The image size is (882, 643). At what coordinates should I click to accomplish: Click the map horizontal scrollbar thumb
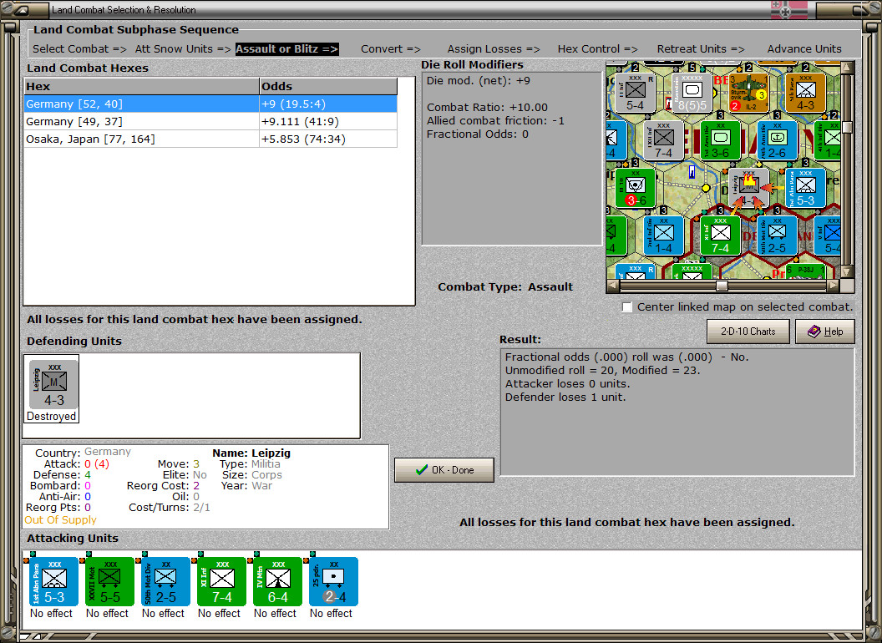tap(722, 286)
